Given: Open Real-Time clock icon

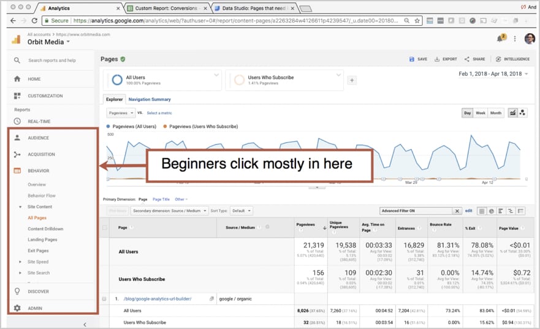Looking at the screenshot, I should tap(17, 121).
